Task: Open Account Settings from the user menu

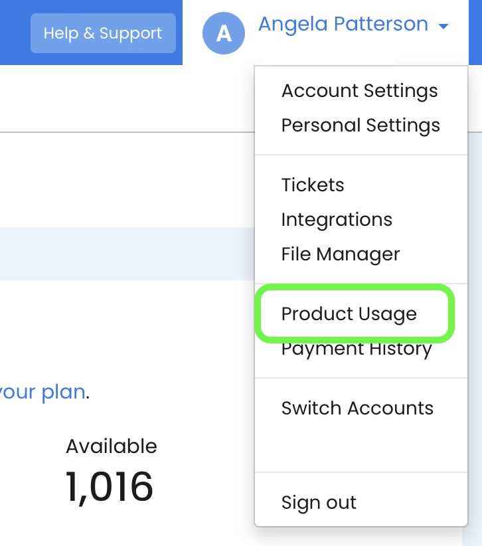Action: tap(359, 91)
